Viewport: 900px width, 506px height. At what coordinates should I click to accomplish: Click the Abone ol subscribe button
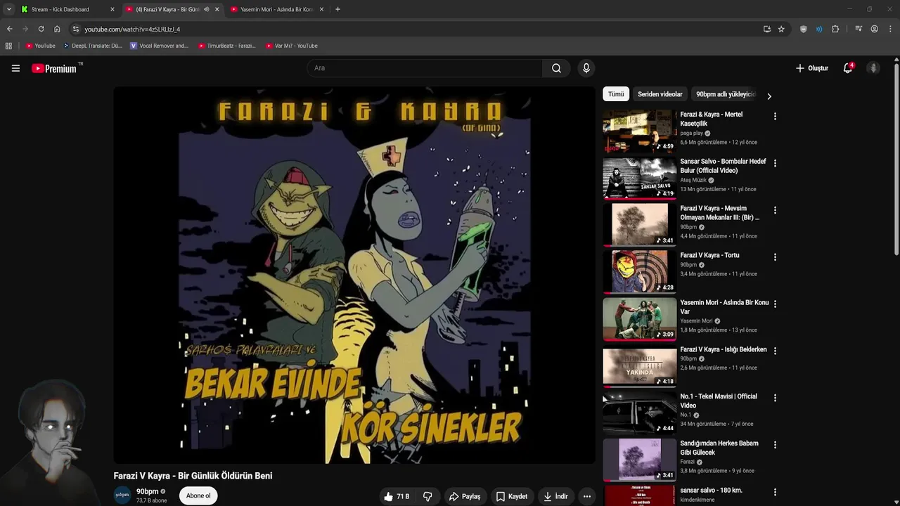[x=198, y=495]
